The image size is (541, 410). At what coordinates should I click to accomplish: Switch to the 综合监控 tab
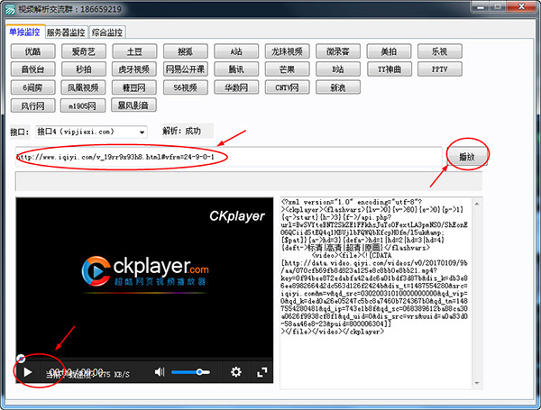[107, 32]
